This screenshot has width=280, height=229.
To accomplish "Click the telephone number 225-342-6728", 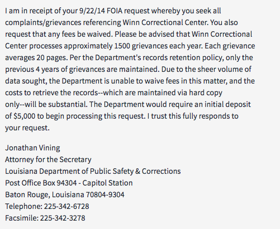I will (67, 206).
